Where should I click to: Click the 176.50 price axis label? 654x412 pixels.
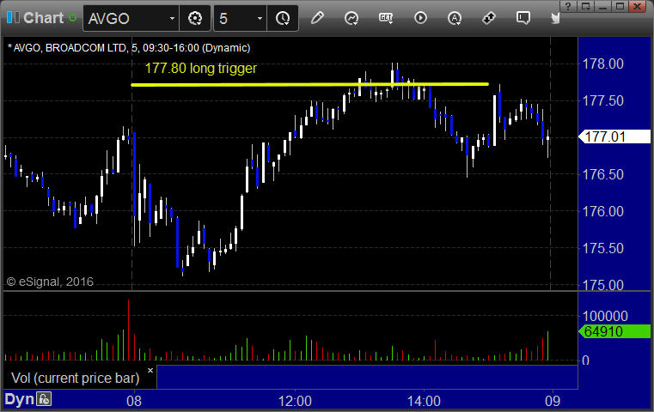[x=602, y=174]
